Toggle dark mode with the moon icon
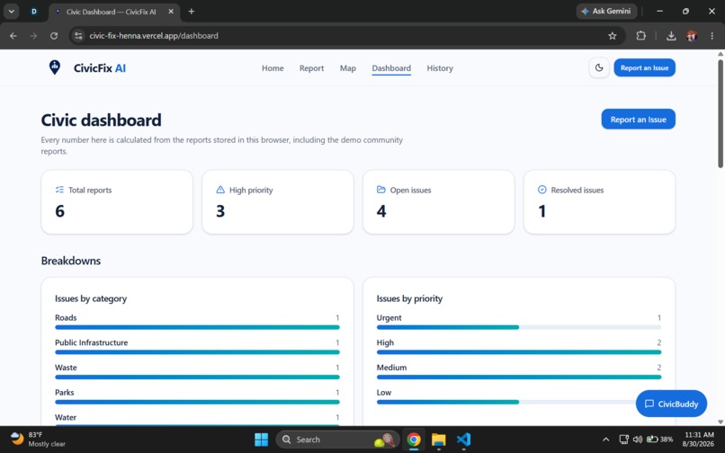 coord(599,68)
